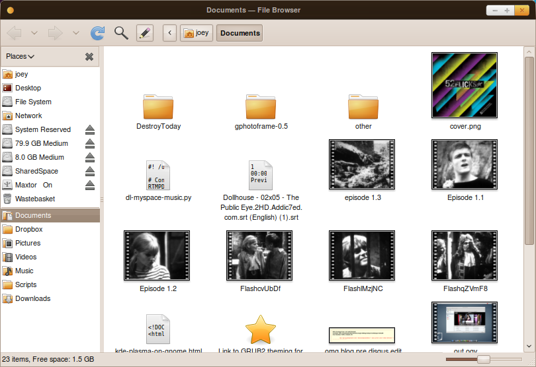Image resolution: width=536 pixels, height=367 pixels.
Task: Select the folder named other
Action: (363, 107)
